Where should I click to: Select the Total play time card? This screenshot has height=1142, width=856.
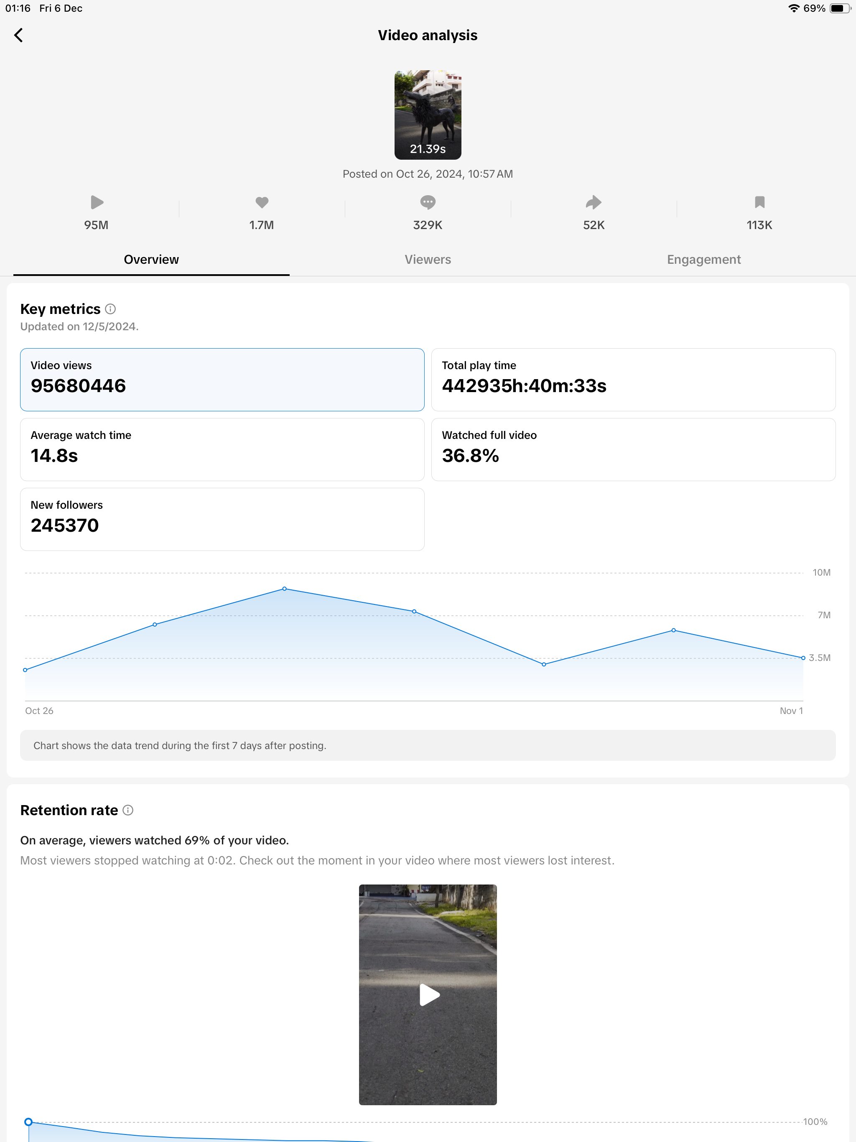click(x=634, y=380)
